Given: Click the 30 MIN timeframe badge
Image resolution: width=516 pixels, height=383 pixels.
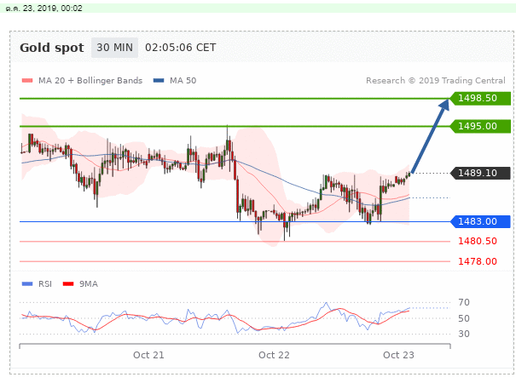Looking at the screenshot, I should (114, 48).
